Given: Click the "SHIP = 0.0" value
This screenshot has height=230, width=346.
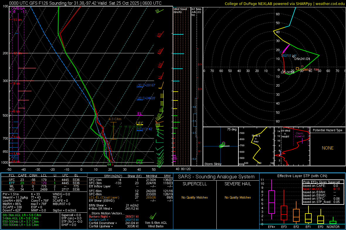Looking at the screenshot, I should click(x=69, y=225).
